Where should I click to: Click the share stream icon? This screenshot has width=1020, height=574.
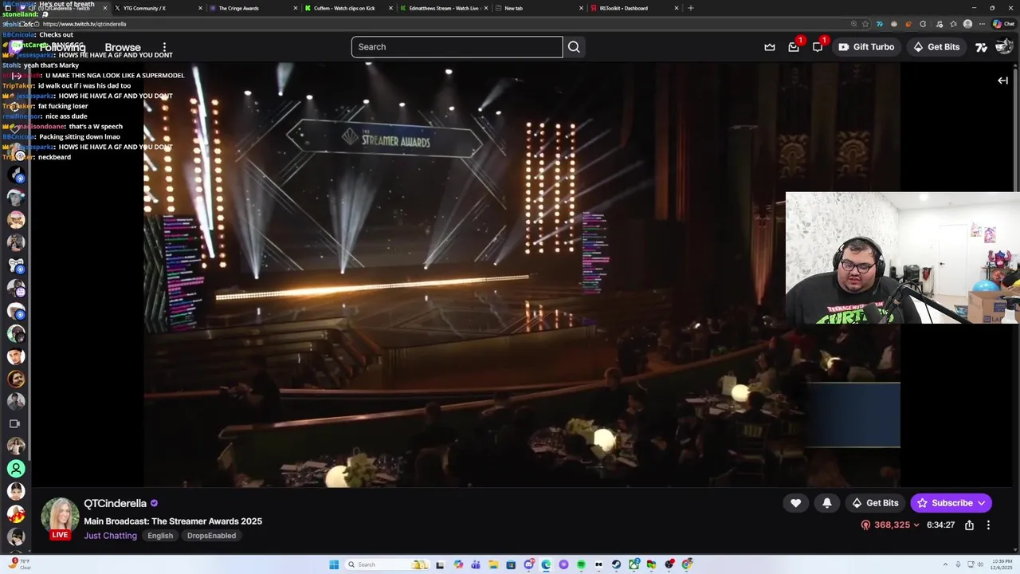coord(969,525)
